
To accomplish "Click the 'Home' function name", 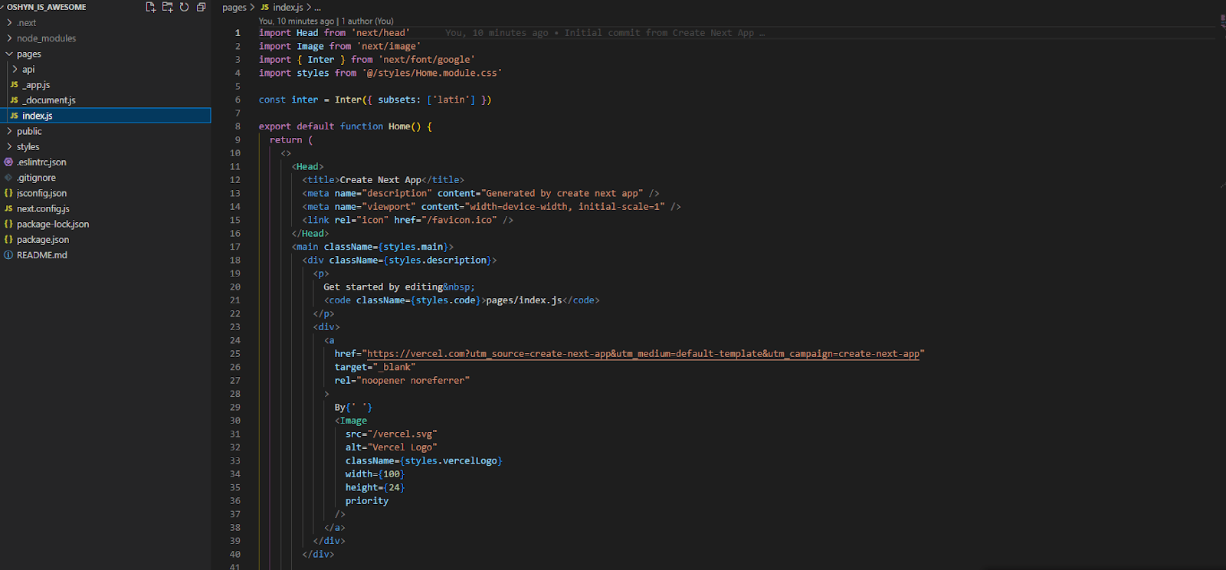I will click(399, 126).
